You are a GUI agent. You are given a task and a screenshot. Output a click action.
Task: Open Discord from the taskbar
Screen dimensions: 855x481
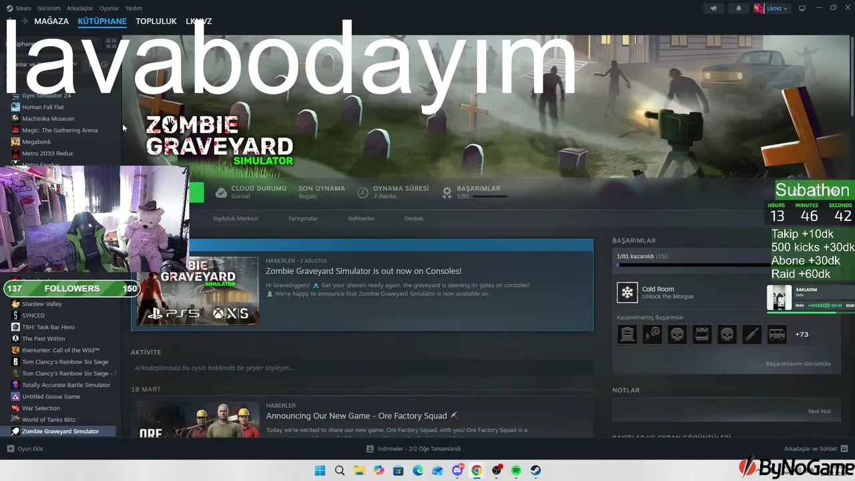point(458,470)
